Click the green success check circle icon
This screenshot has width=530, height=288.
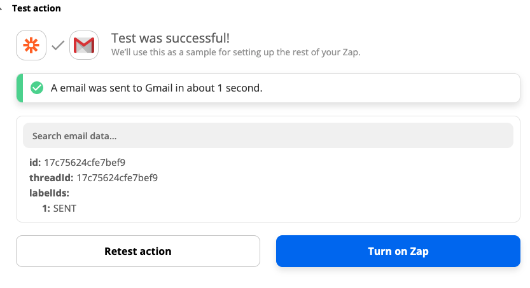(37, 88)
